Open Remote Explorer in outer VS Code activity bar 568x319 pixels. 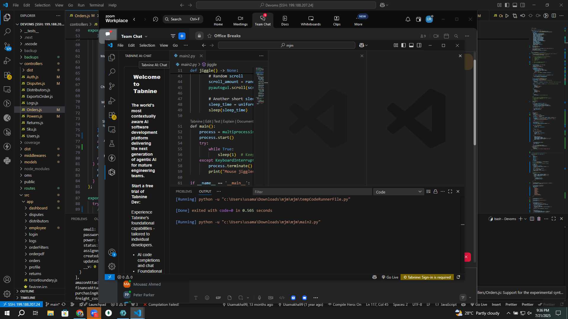pyautogui.click(x=7, y=89)
